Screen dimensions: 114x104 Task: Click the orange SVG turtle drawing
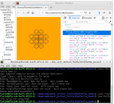click(x=39, y=38)
